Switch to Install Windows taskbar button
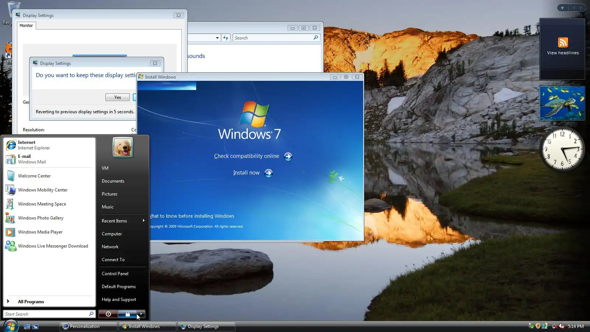 tap(147, 326)
